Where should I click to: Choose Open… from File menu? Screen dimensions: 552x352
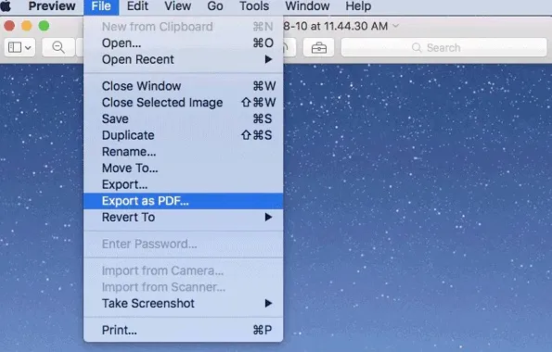183,43
